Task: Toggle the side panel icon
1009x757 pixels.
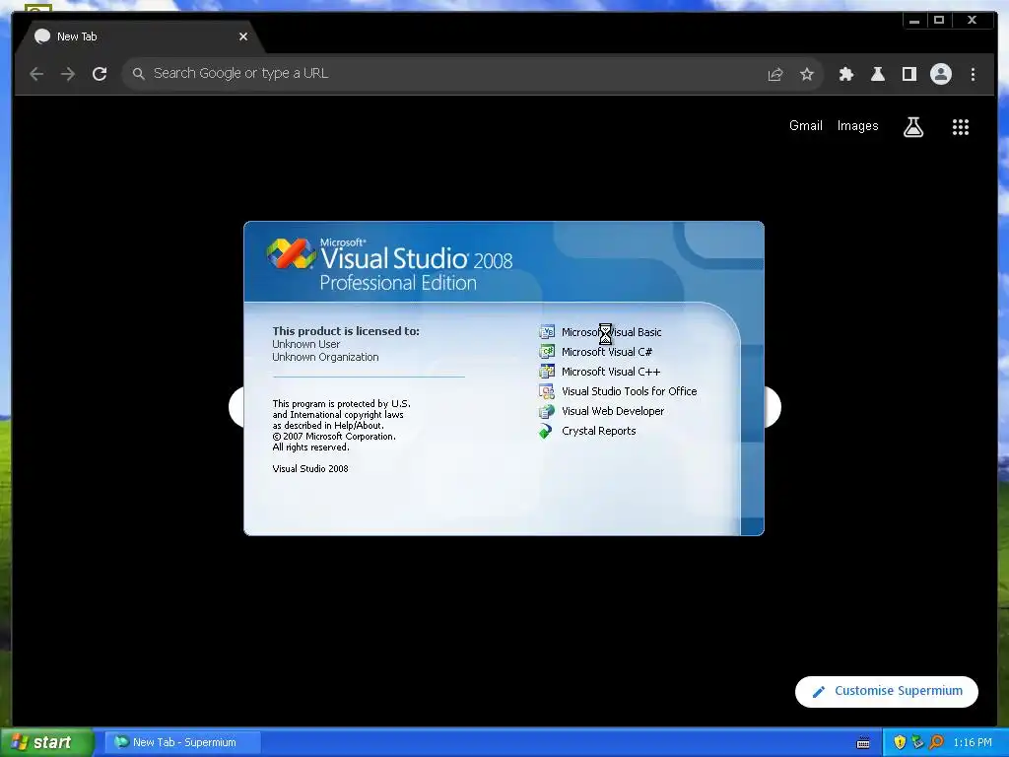Action: pos(909,74)
